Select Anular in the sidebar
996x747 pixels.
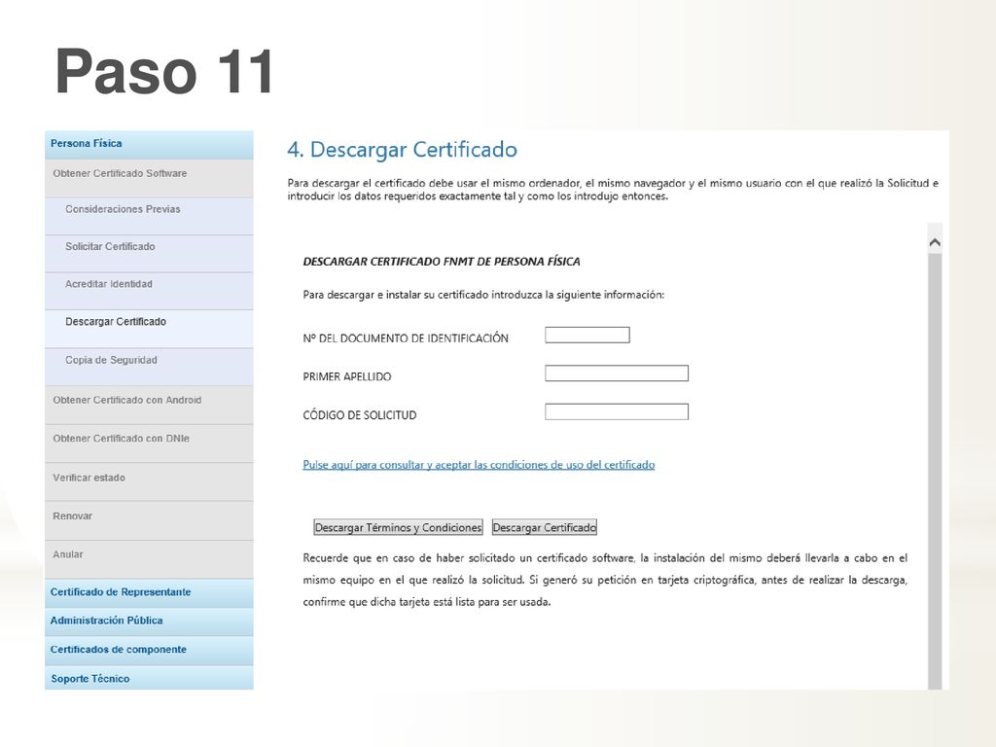coord(149,559)
